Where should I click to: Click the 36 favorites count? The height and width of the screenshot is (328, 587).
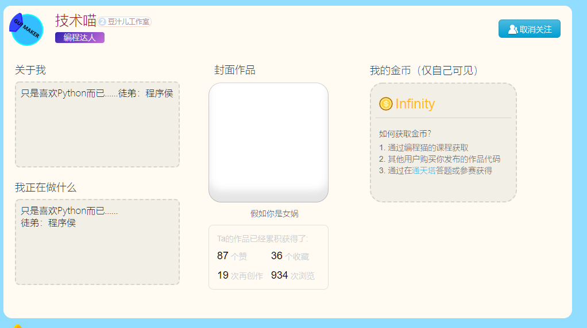pyautogui.click(x=277, y=256)
